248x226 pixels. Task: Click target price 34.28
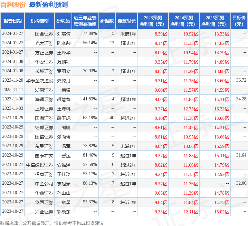click(241, 99)
